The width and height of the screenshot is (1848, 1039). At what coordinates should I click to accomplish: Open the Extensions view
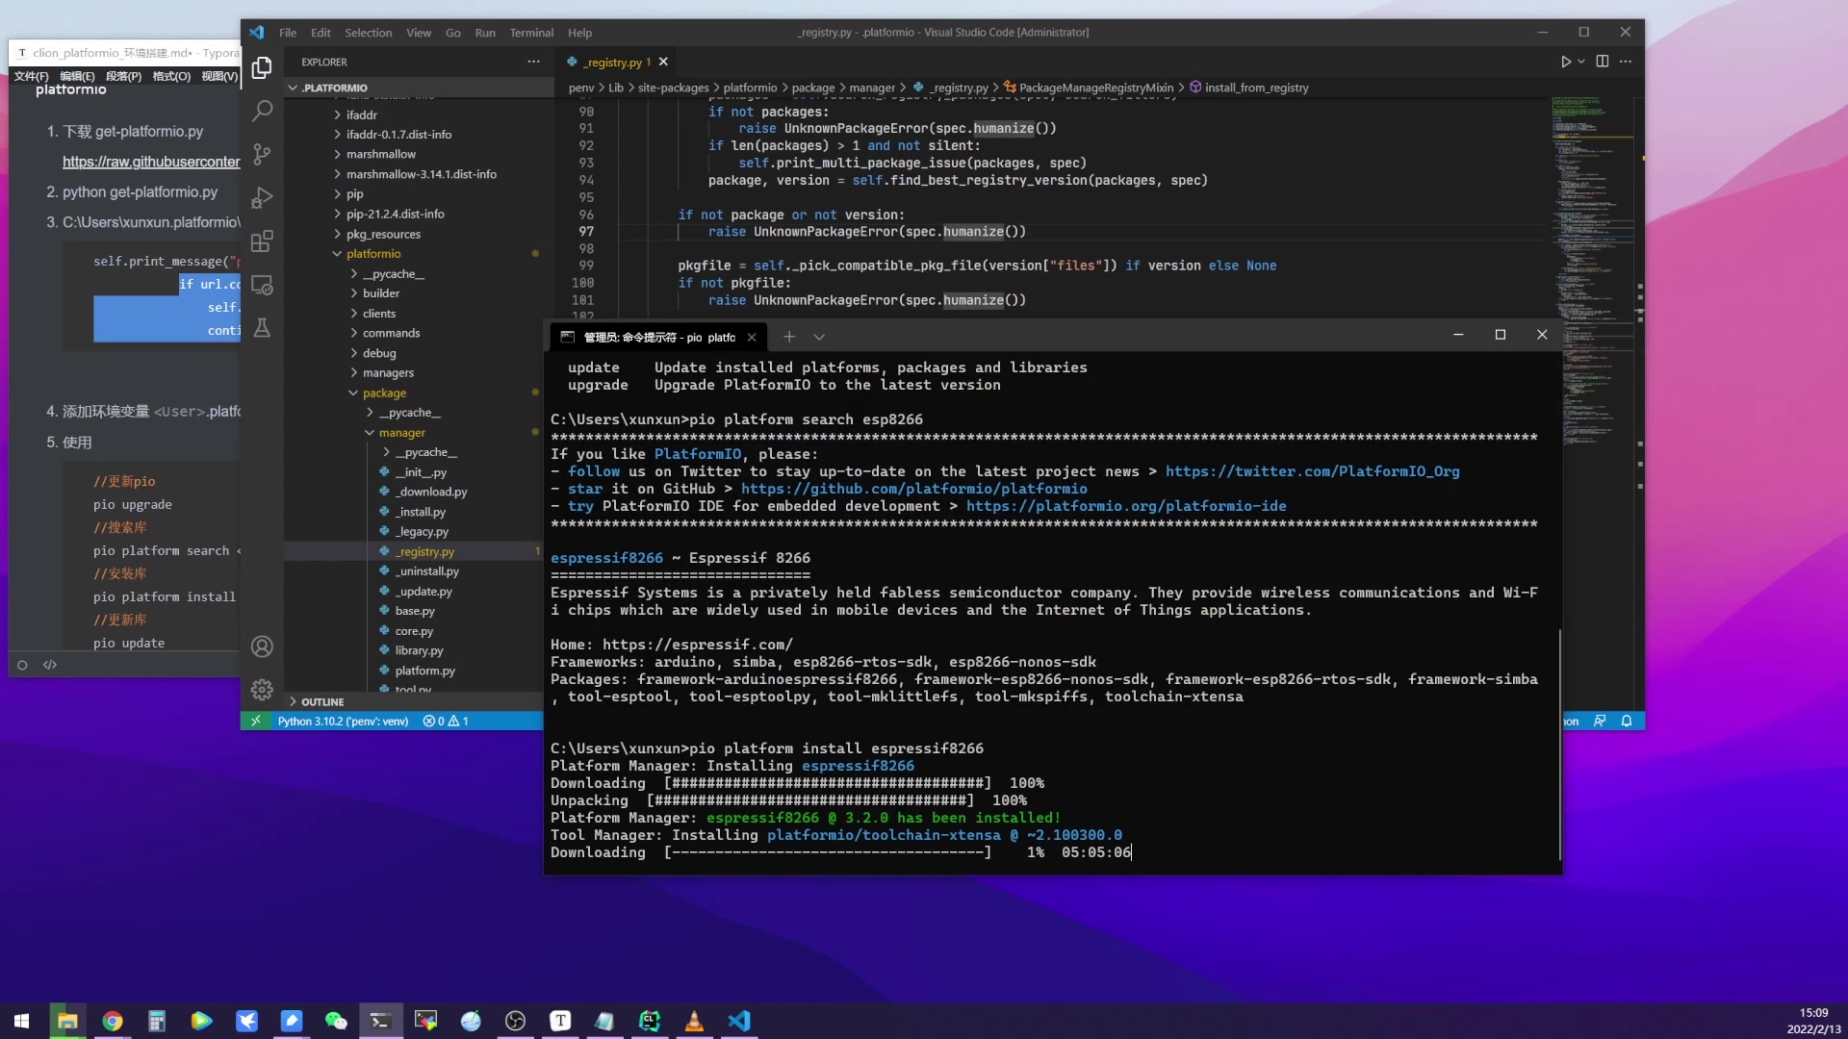click(x=262, y=241)
